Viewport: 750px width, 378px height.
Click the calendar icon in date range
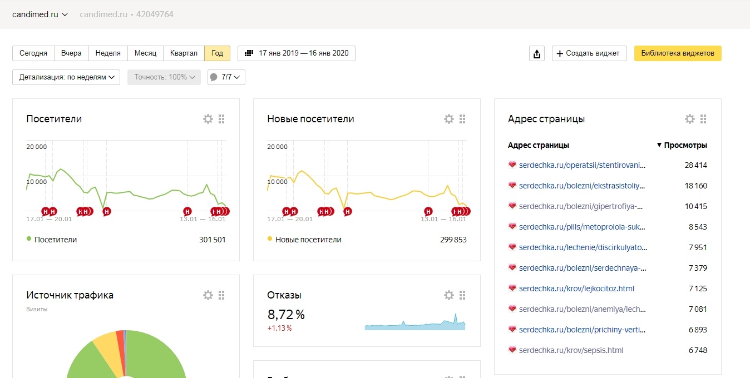coord(249,53)
